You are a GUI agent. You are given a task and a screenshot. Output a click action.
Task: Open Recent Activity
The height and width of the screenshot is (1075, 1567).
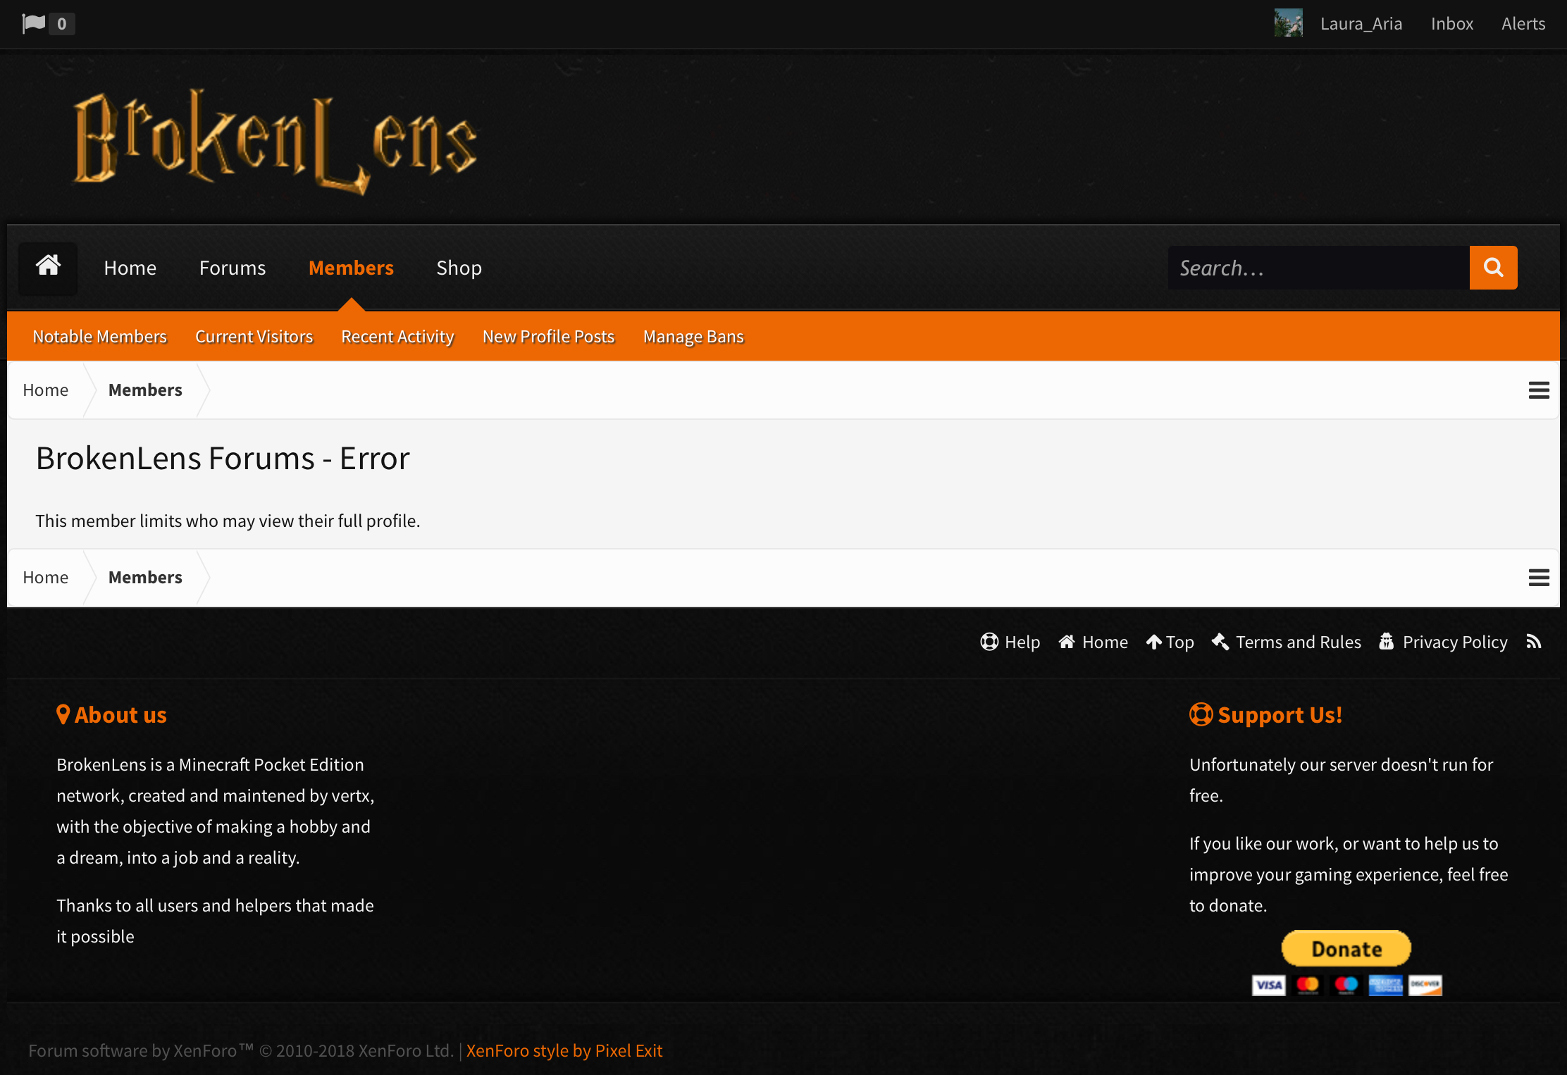click(397, 337)
